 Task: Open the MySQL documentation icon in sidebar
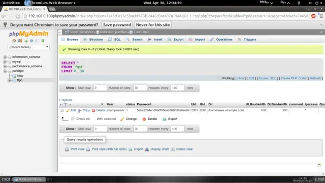click(x=37, y=41)
